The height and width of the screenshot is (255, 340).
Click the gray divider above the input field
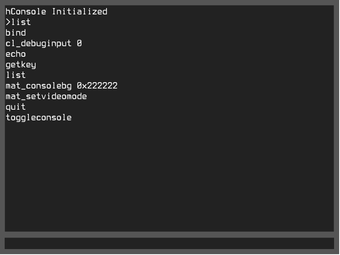coord(170,235)
